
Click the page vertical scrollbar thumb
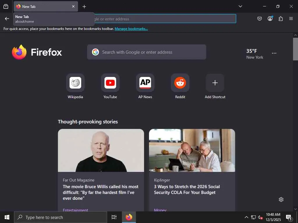pos(295,49)
